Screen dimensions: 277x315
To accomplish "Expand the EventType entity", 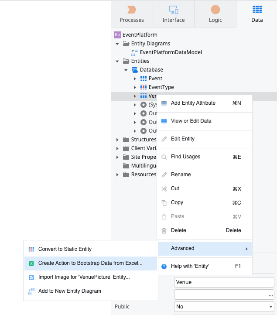I will tap(135, 87).
